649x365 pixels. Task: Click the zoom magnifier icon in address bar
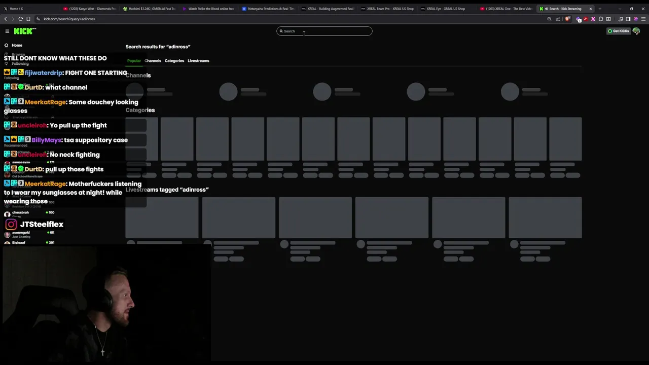coord(549,19)
